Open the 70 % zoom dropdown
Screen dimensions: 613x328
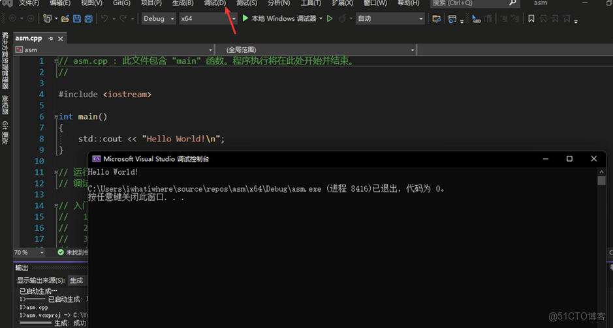click(29, 252)
